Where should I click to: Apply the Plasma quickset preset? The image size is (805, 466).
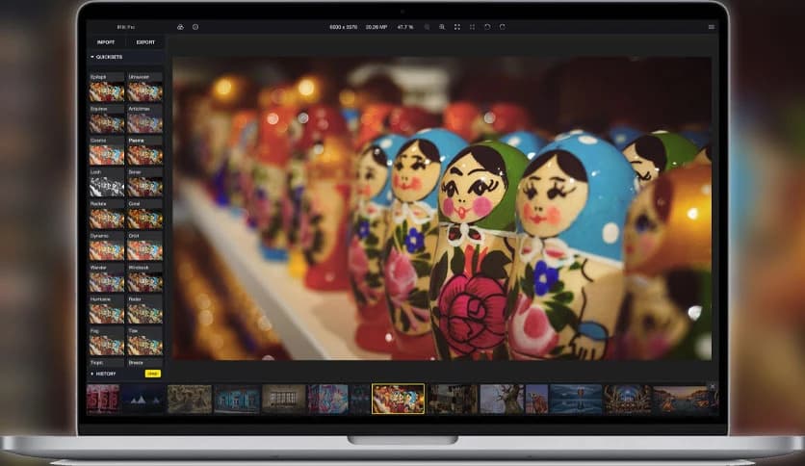pos(144,151)
